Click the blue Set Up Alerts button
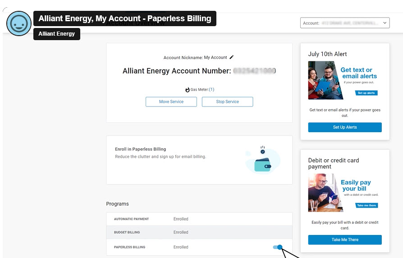Screen dimensions: 403x258 tap(345, 127)
